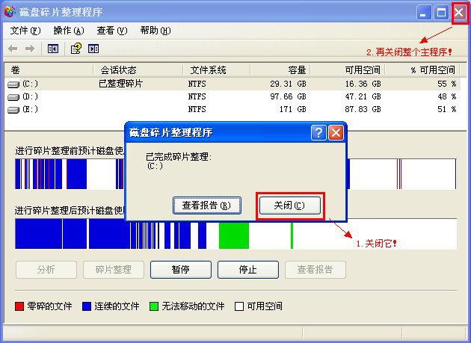The height and width of the screenshot is (343, 471).
Task: Click the NTFS cell in D: row
Action: click(x=197, y=96)
